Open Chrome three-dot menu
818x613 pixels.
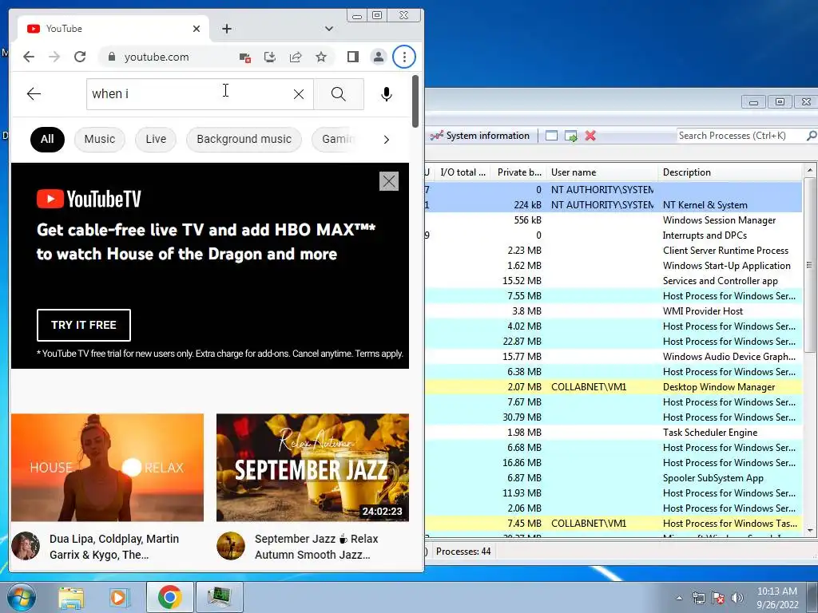click(x=404, y=57)
